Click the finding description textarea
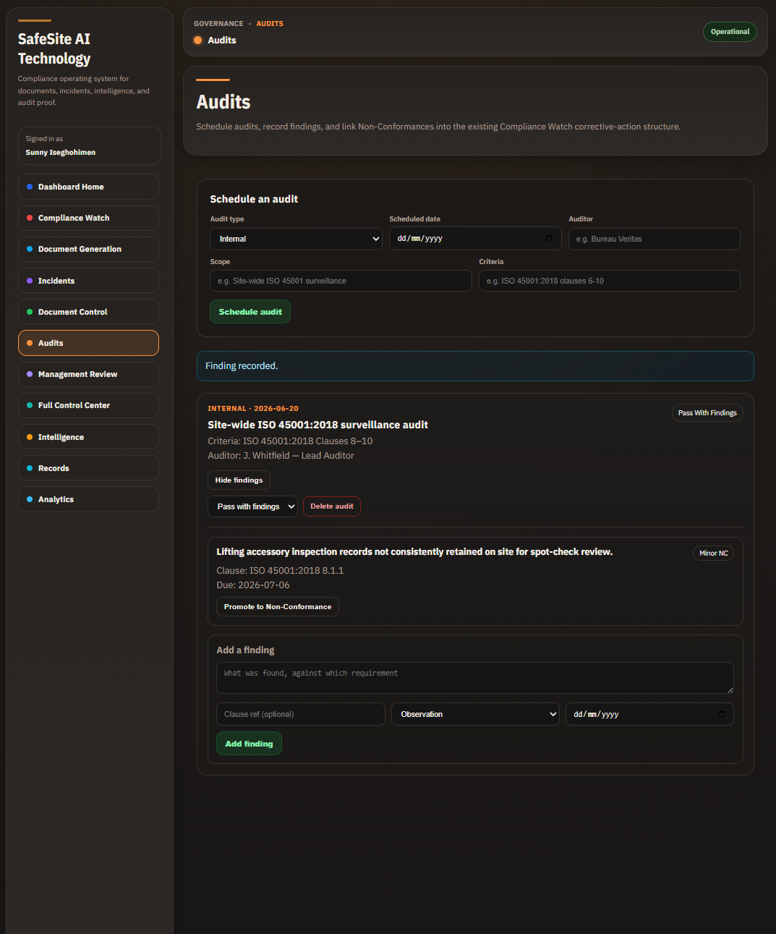The image size is (776, 934). [x=475, y=678]
